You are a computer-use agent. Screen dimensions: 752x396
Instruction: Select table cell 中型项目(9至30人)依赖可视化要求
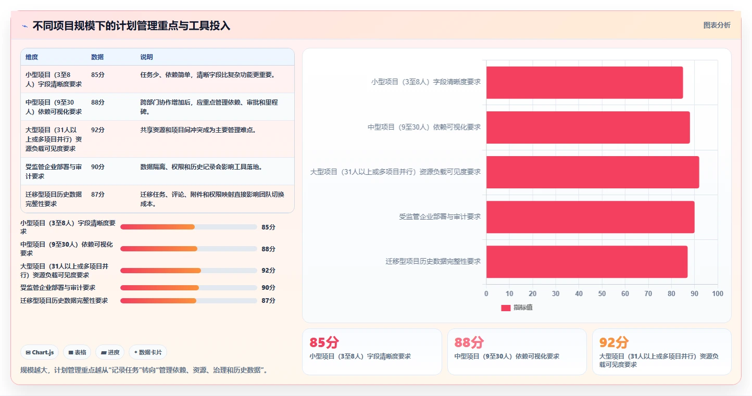tap(54, 107)
